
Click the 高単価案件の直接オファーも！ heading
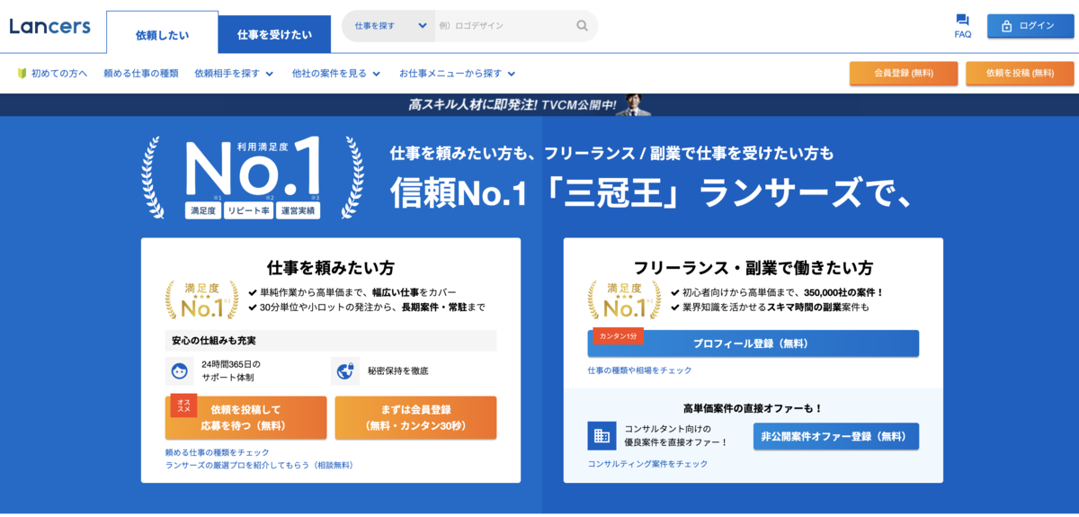pyautogui.click(x=754, y=408)
